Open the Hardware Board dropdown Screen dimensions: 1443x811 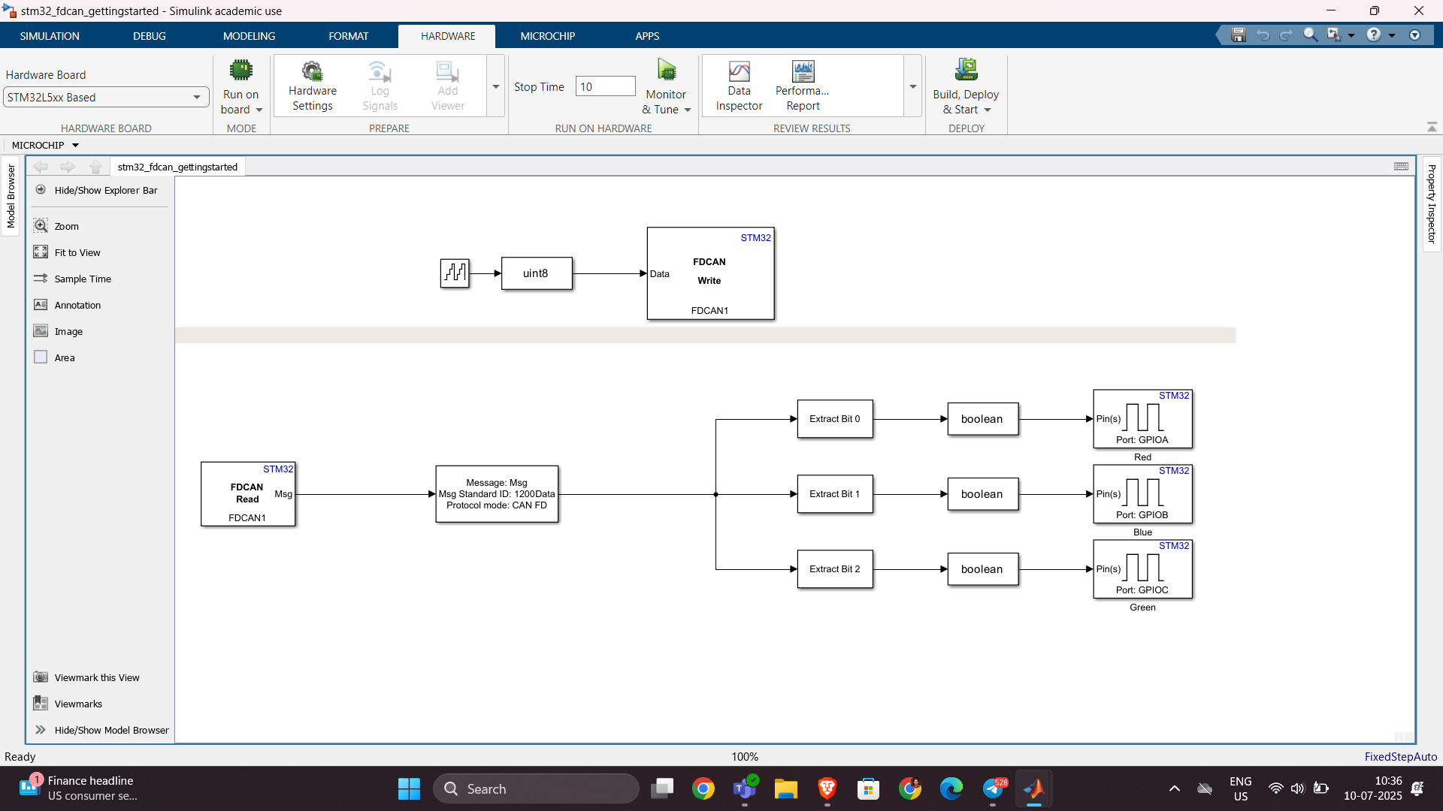196,98
